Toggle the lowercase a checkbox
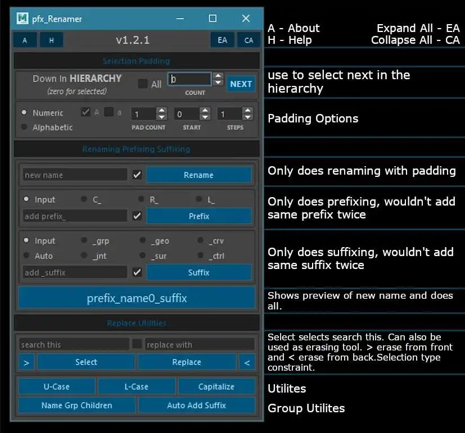 click(x=109, y=112)
